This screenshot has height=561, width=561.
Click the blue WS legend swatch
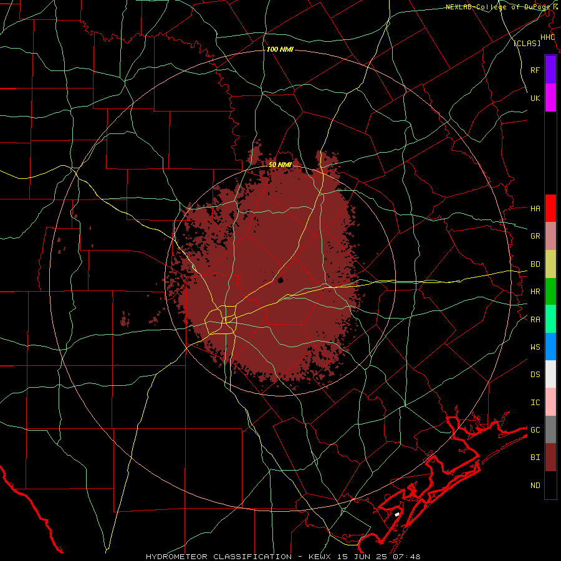pyautogui.click(x=550, y=347)
